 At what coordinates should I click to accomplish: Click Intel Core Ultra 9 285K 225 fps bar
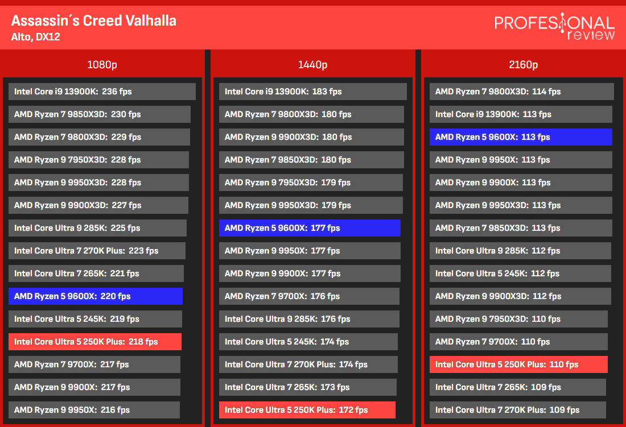click(x=97, y=227)
